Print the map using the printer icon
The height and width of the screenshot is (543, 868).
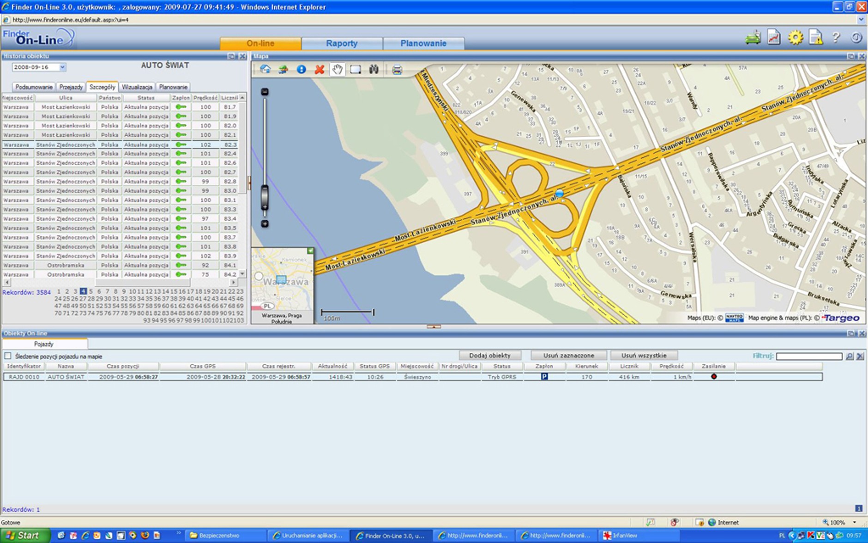point(397,70)
